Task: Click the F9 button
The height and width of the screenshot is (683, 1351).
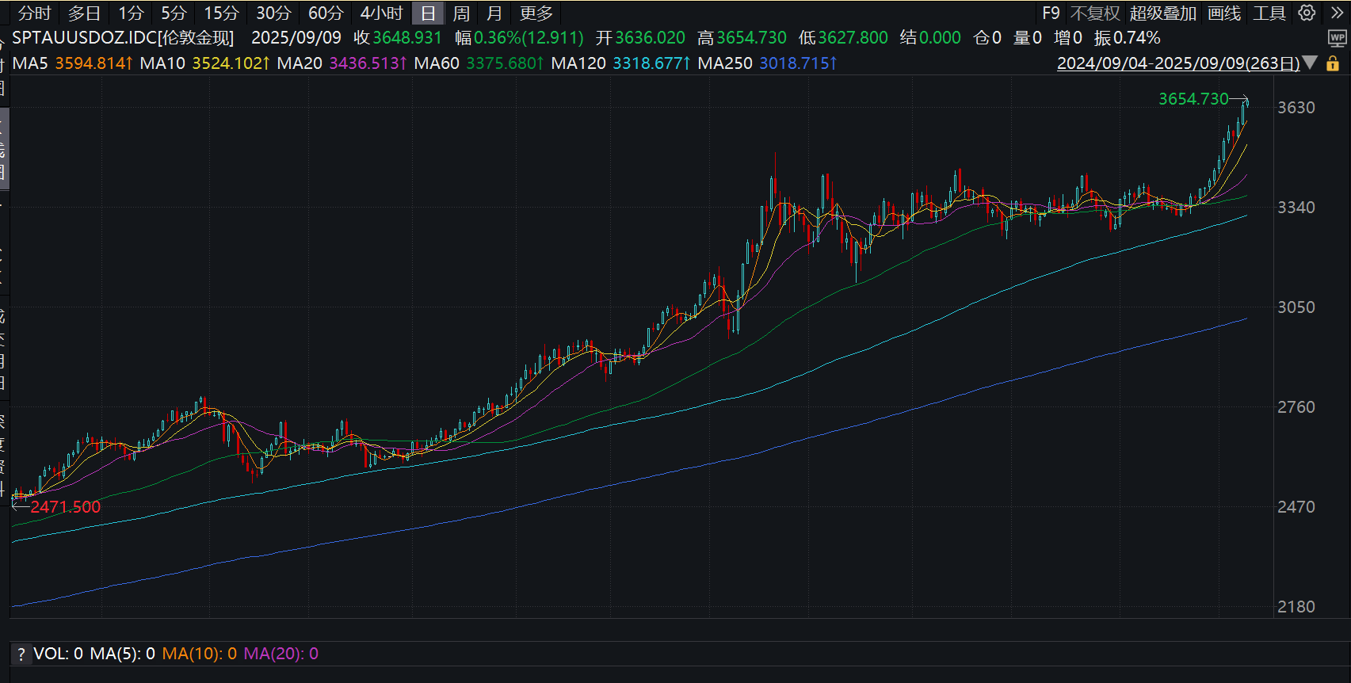Action: [x=1051, y=13]
